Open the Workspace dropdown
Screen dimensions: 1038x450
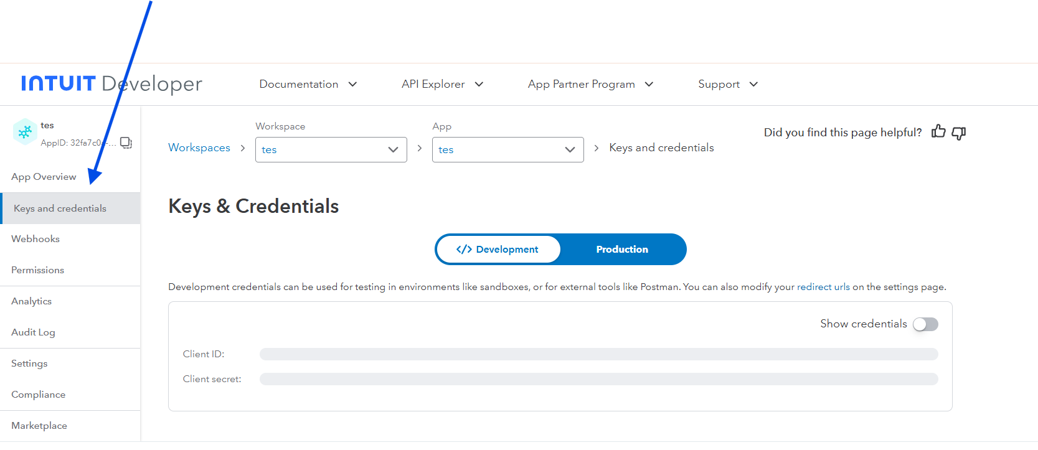[x=331, y=150]
